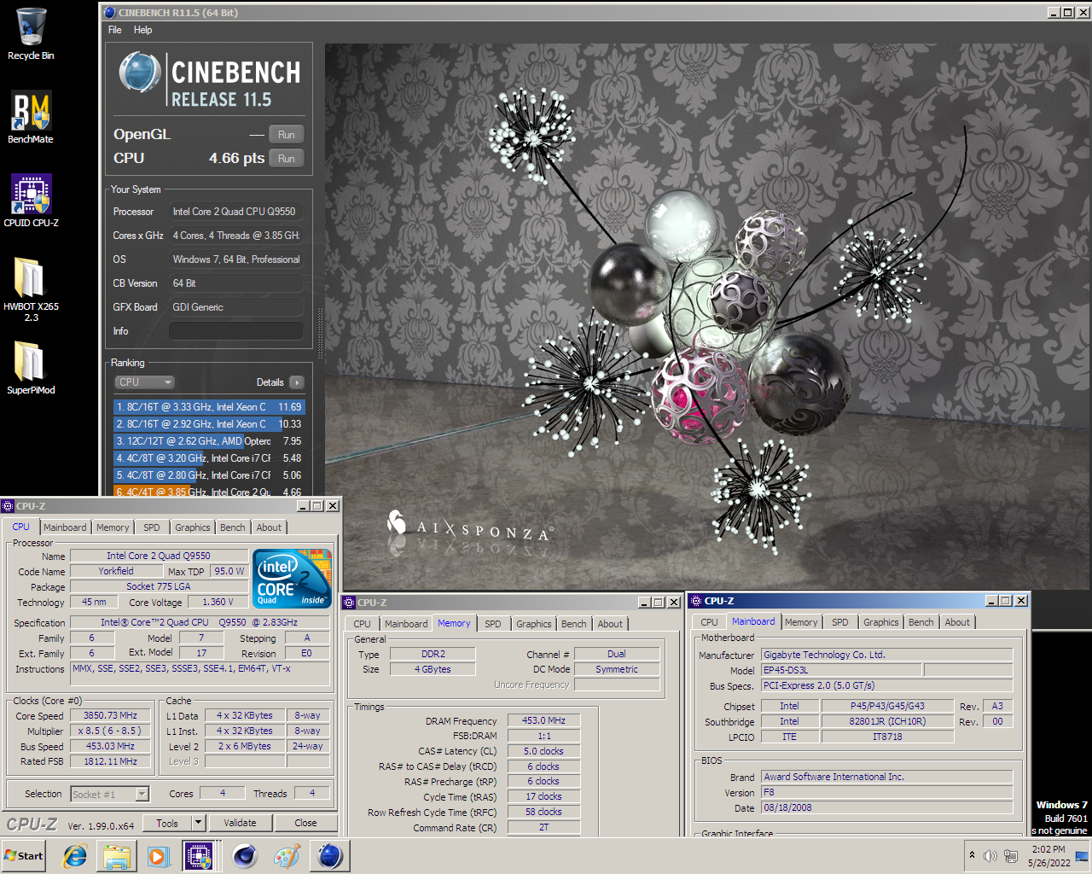Open About tab in right CPU-Z window

click(957, 622)
